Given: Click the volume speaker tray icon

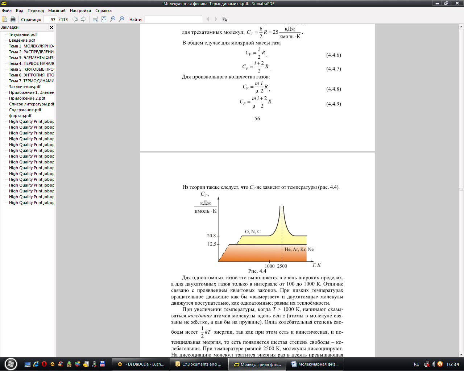Looking at the screenshot, I should tap(433, 364).
